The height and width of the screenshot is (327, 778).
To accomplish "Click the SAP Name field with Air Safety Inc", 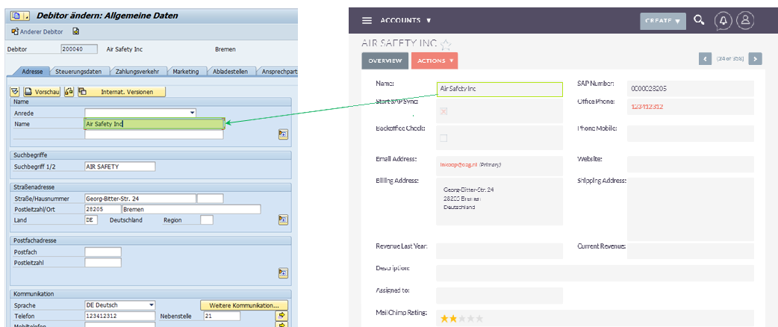I will point(155,123).
